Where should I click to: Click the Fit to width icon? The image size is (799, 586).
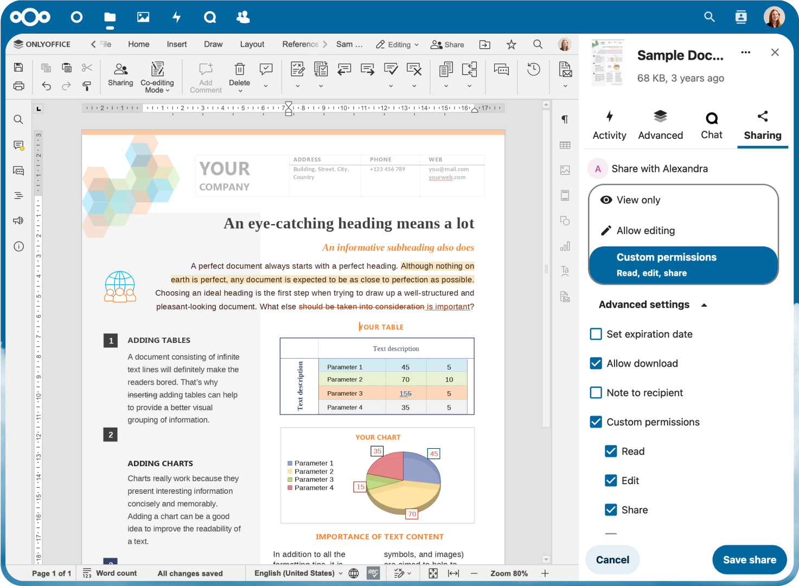pyautogui.click(x=453, y=573)
